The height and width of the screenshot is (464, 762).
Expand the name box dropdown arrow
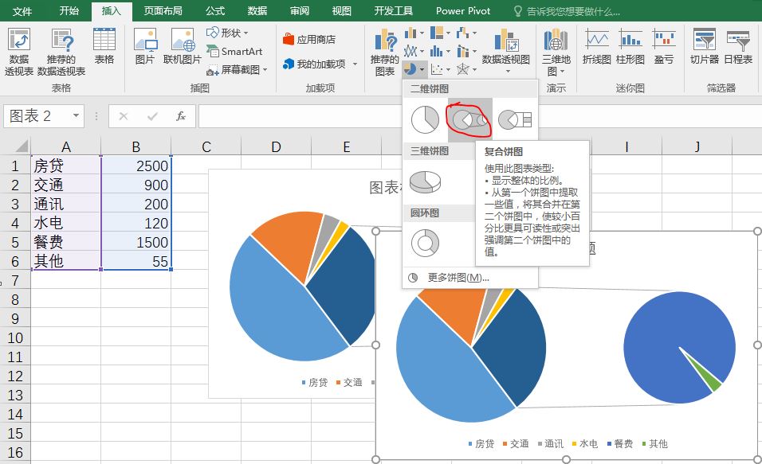tap(76, 115)
